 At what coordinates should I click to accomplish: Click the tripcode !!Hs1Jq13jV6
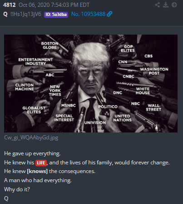pyautogui.click(x=25, y=14)
